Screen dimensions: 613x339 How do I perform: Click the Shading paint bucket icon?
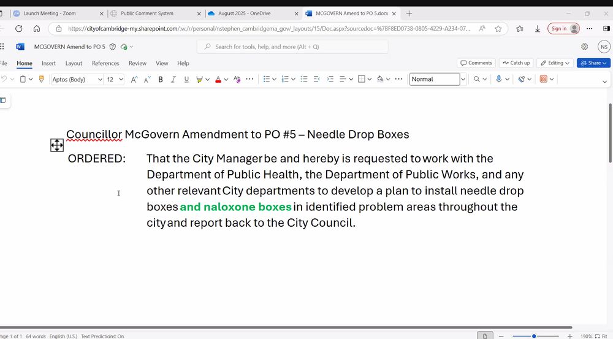380,79
